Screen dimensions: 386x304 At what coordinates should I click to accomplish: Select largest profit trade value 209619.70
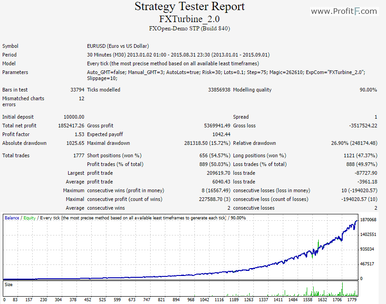[x=219, y=173]
